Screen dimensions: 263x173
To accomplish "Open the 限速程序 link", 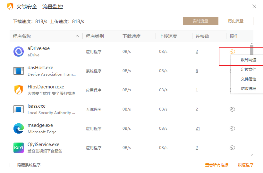I will [246, 165].
